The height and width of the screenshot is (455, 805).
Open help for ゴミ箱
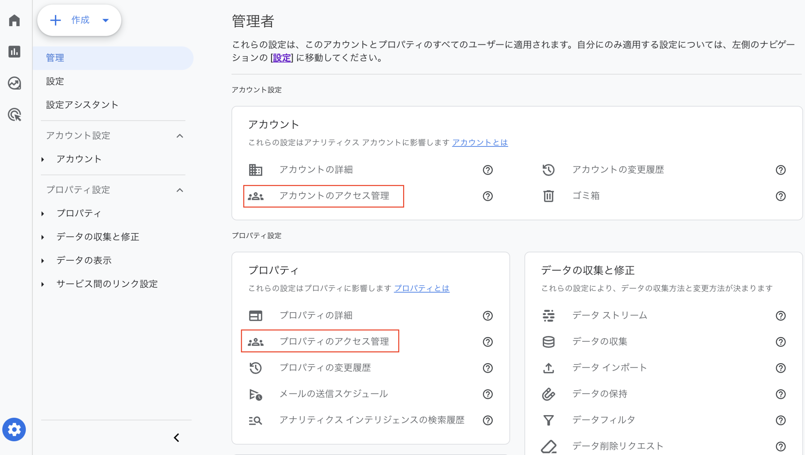(x=781, y=196)
